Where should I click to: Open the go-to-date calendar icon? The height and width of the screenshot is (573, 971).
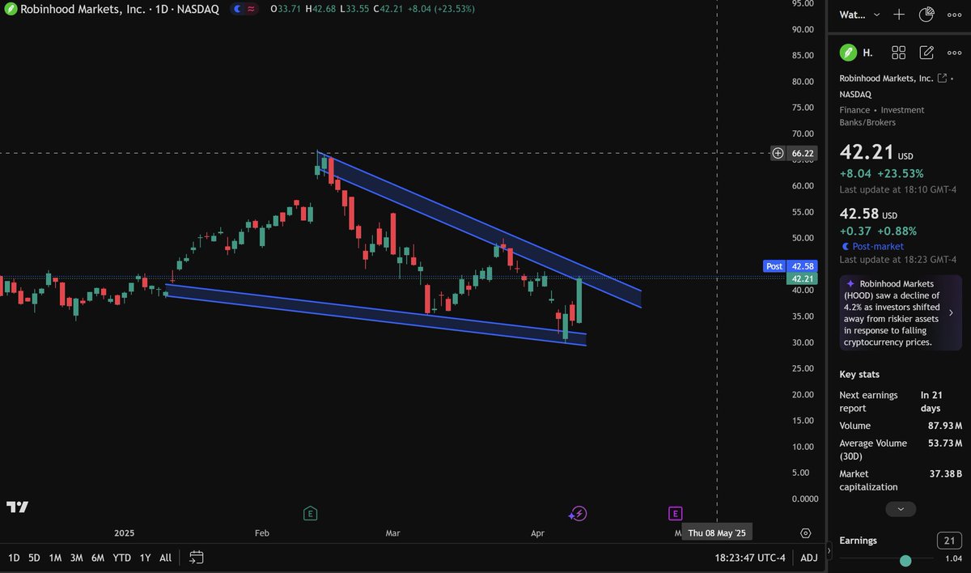click(197, 558)
